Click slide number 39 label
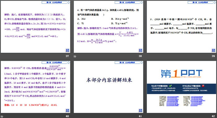The width and height of the screenshot is (217, 118). click(x=213, y=56)
